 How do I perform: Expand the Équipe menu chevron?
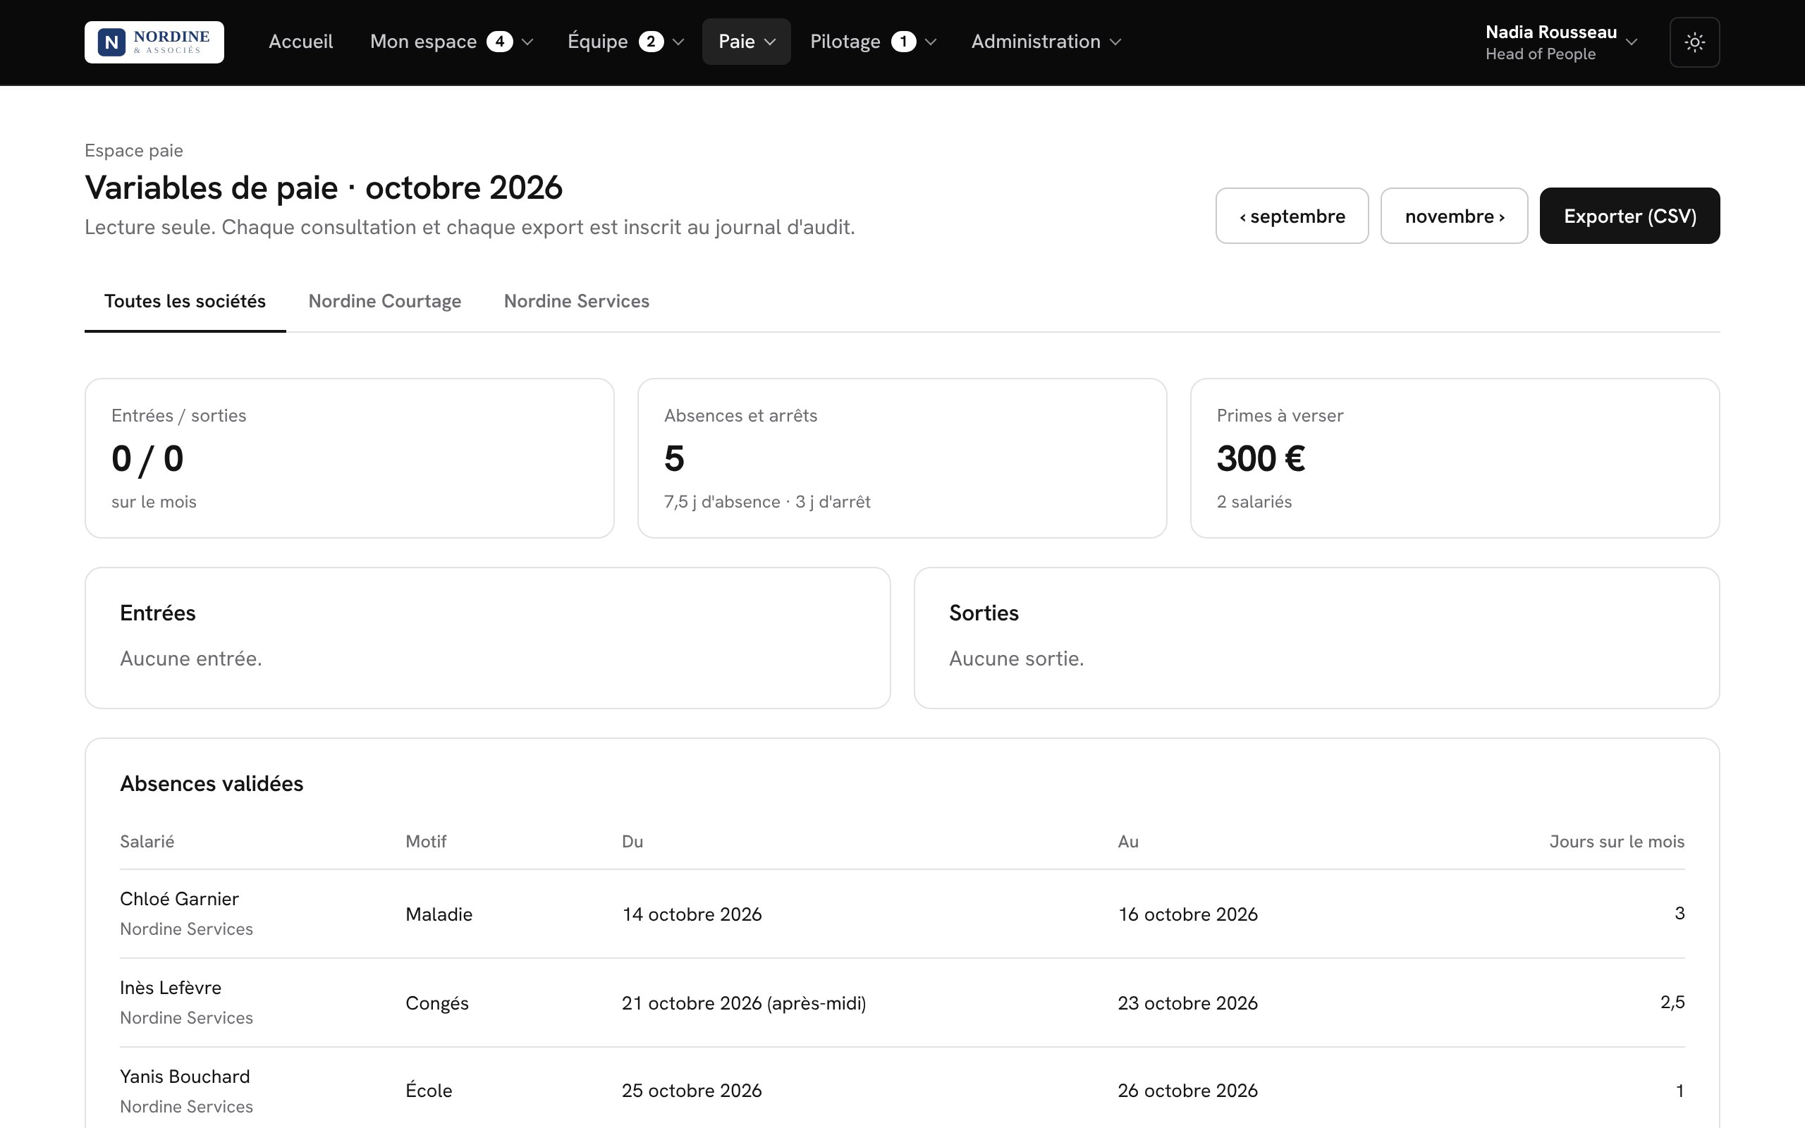pos(678,42)
